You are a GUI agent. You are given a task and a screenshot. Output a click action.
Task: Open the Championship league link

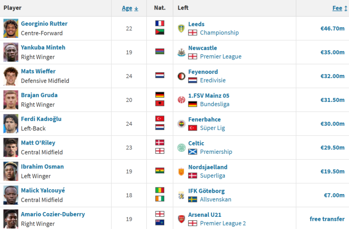click(x=219, y=33)
